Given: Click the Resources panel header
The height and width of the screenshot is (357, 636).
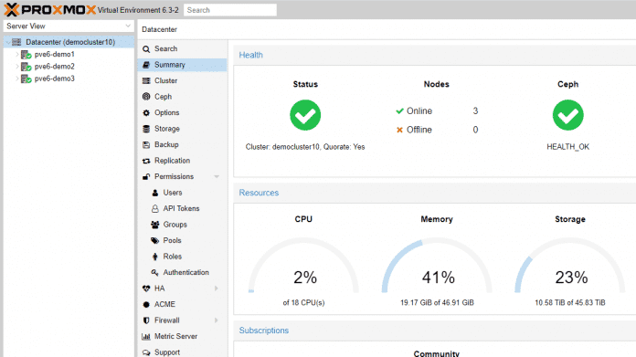Looking at the screenshot, I should tap(435, 193).
